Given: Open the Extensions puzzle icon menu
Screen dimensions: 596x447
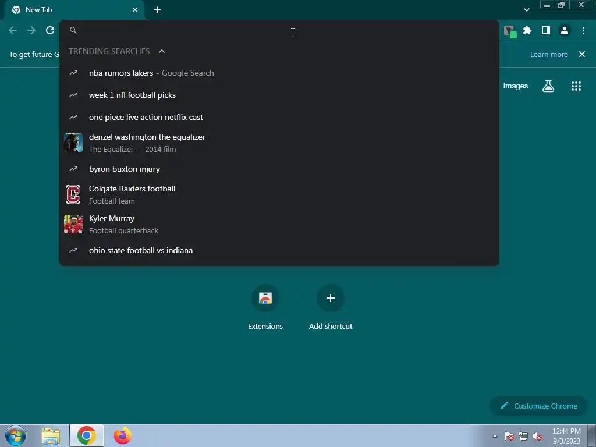Looking at the screenshot, I should point(527,30).
